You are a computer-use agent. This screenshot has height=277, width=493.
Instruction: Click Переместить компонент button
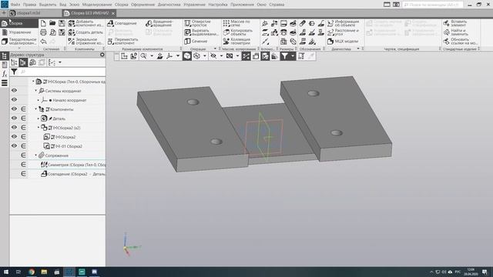pyautogui.click(x=123, y=41)
